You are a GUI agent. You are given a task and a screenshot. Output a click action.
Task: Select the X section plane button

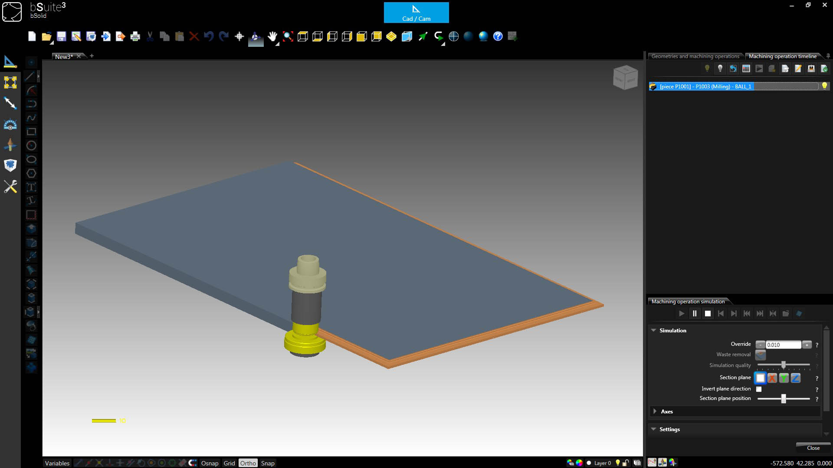[x=772, y=378]
